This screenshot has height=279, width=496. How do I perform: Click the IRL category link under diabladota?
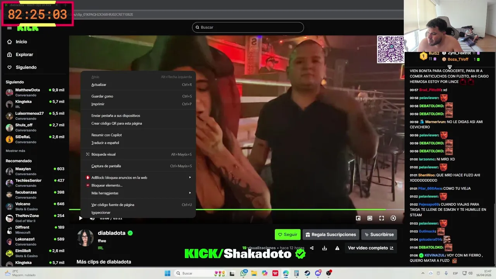pyautogui.click(x=100, y=248)
